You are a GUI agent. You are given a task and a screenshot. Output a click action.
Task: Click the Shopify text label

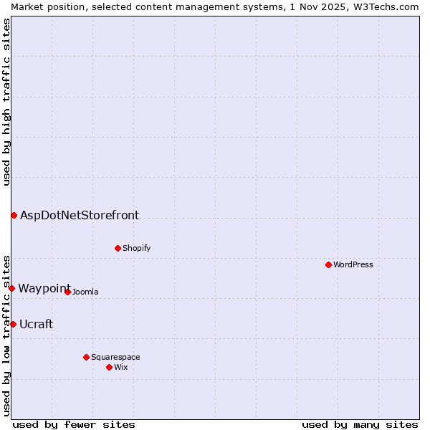click(x=136, y=248)
